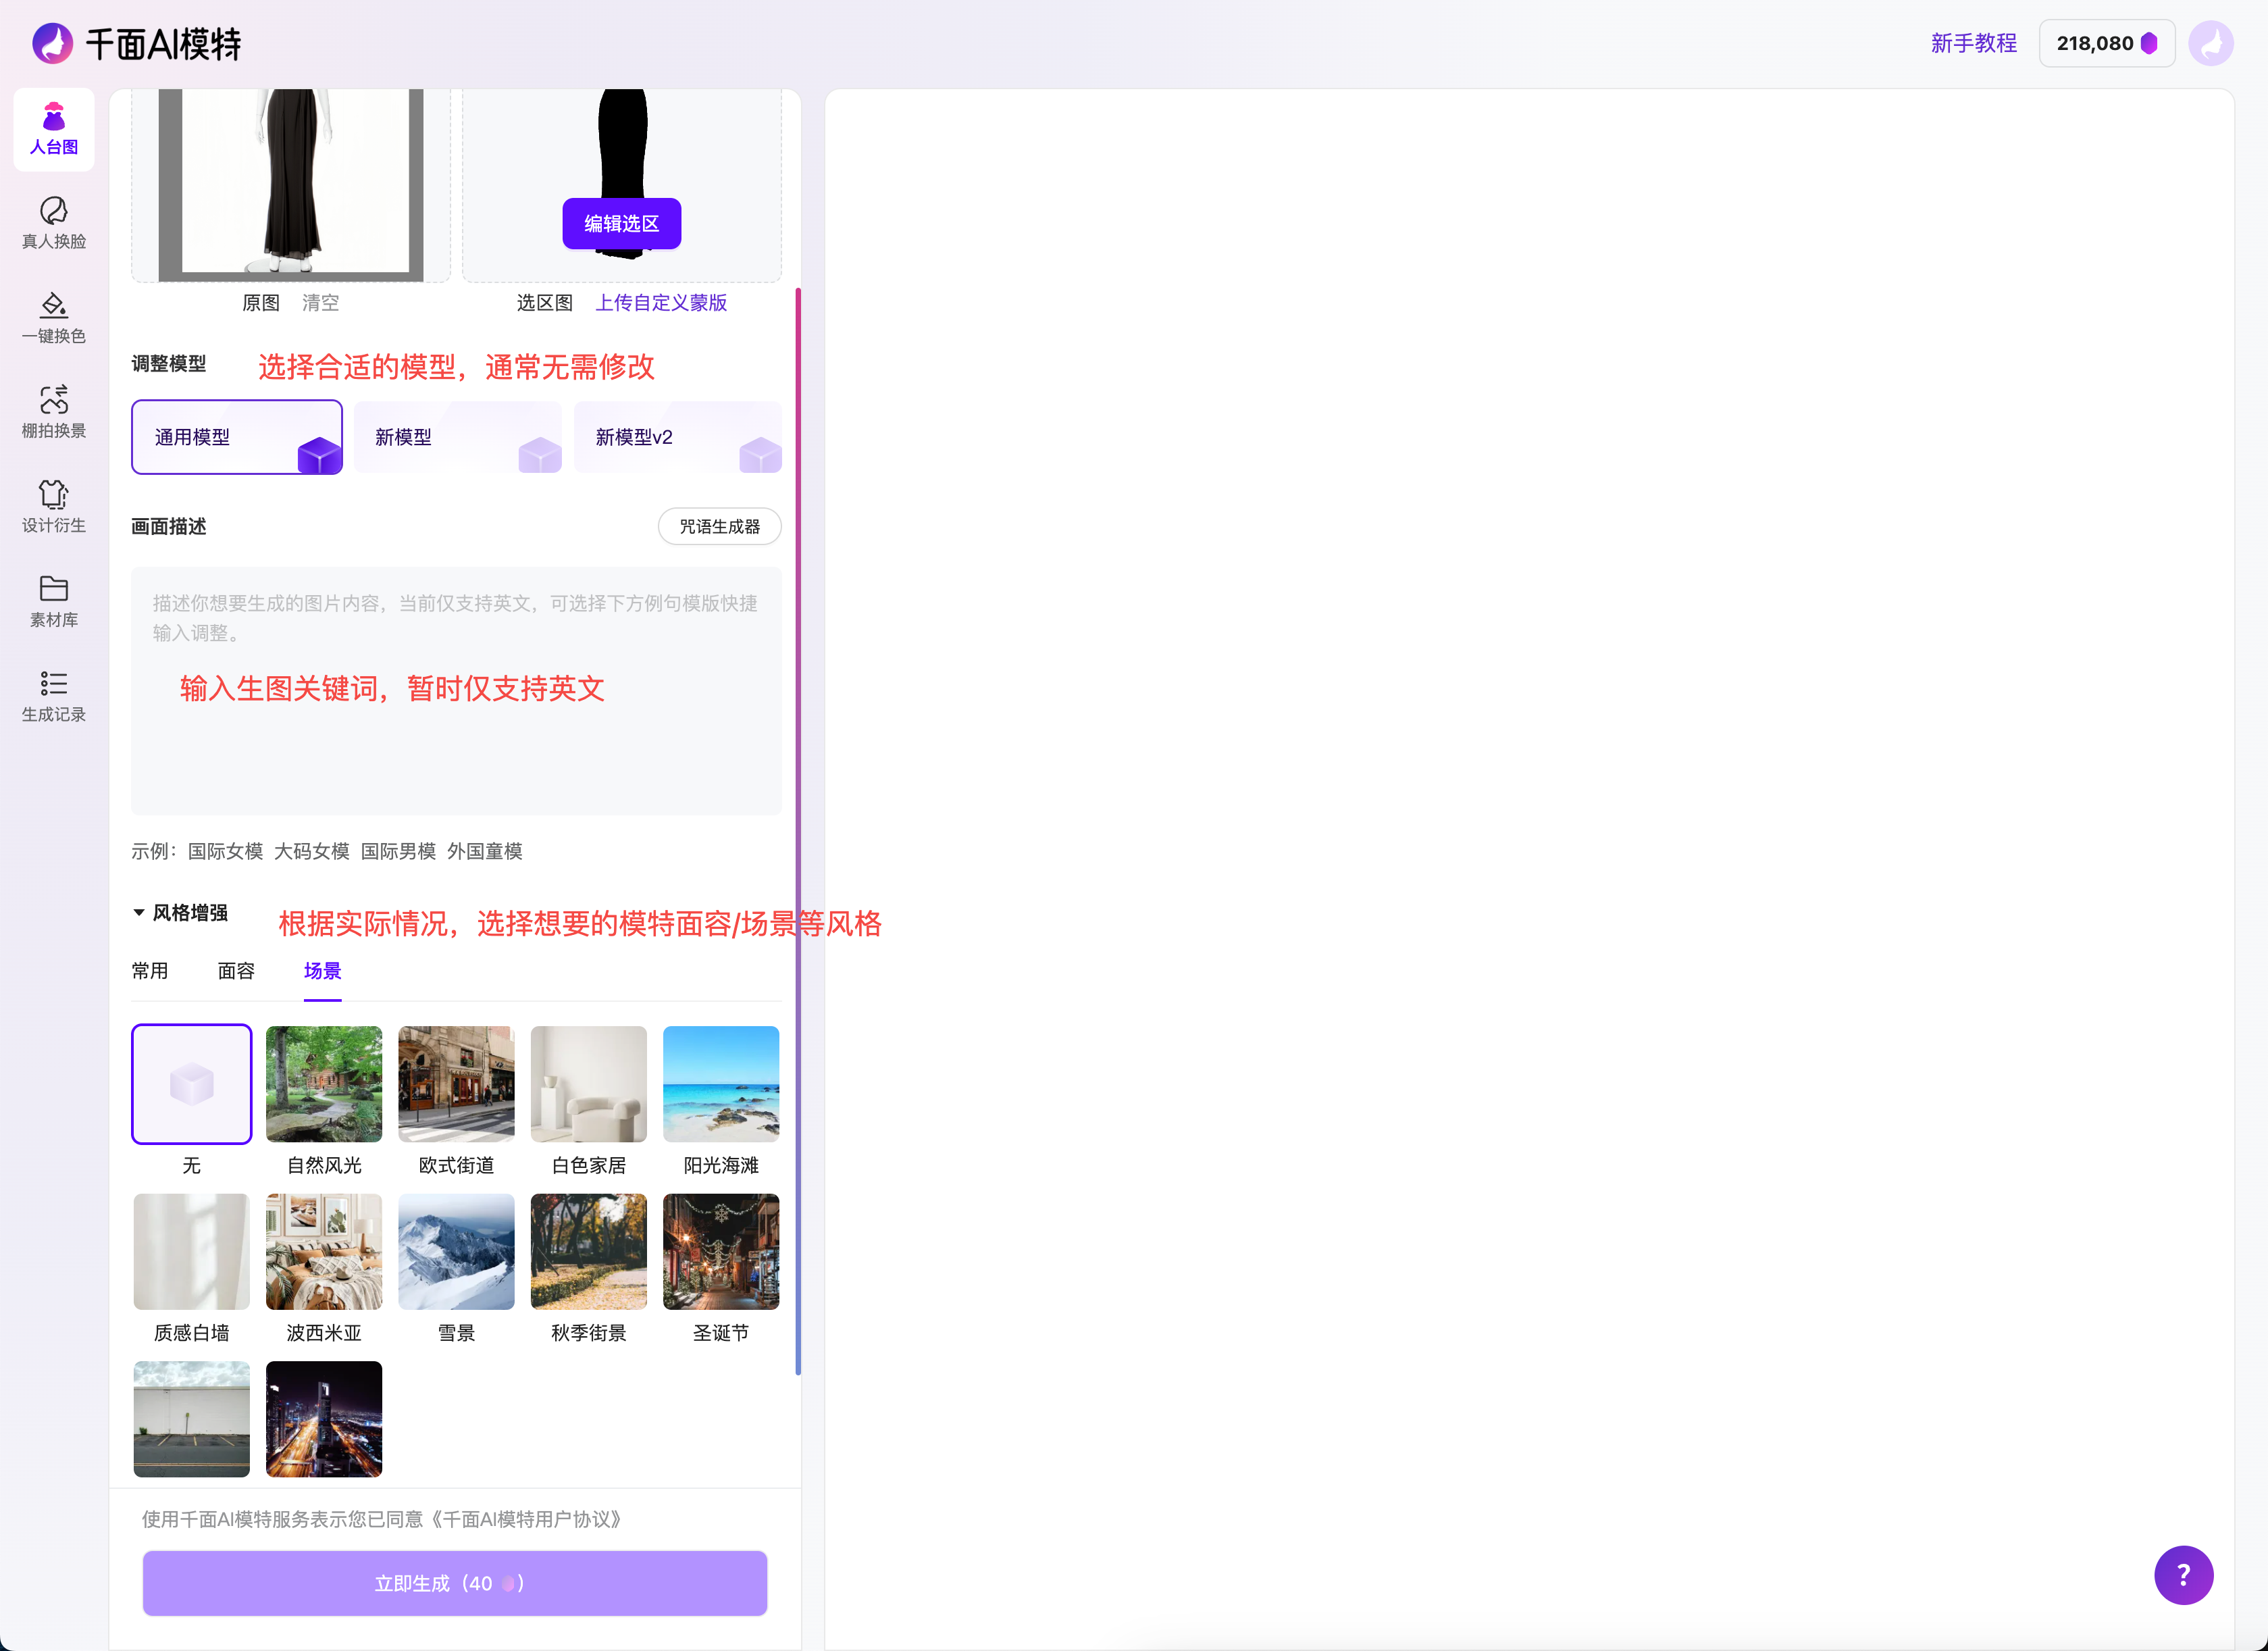Click the 立即生成 generate button
Viewport: 2268px width, 1651px height.
coord(455,1583)
